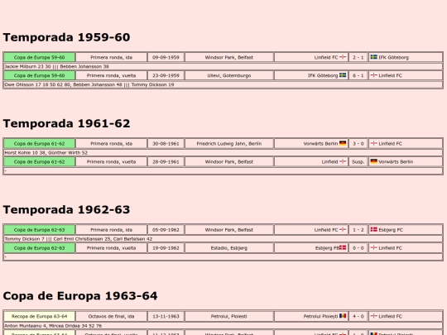
Task: Click the green 'Copa de Europa 62-63' cell in the 19-09-1962 row
Action: click(x=40, y=248)
